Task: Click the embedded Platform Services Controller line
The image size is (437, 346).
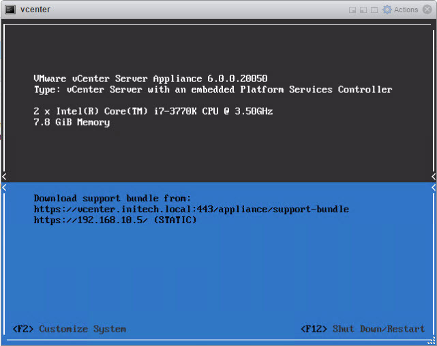Action: click(213, 89)
